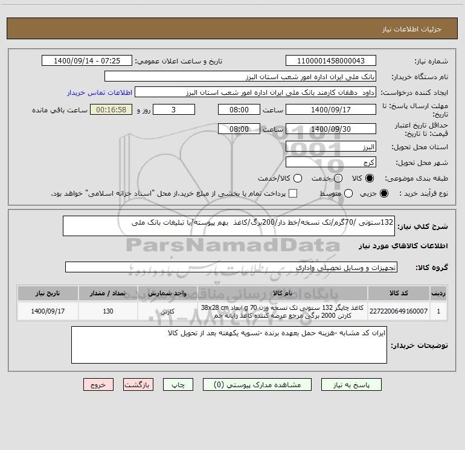
Task: Click the پاسخ به نیاز button
Action: (x=351, y=385)
